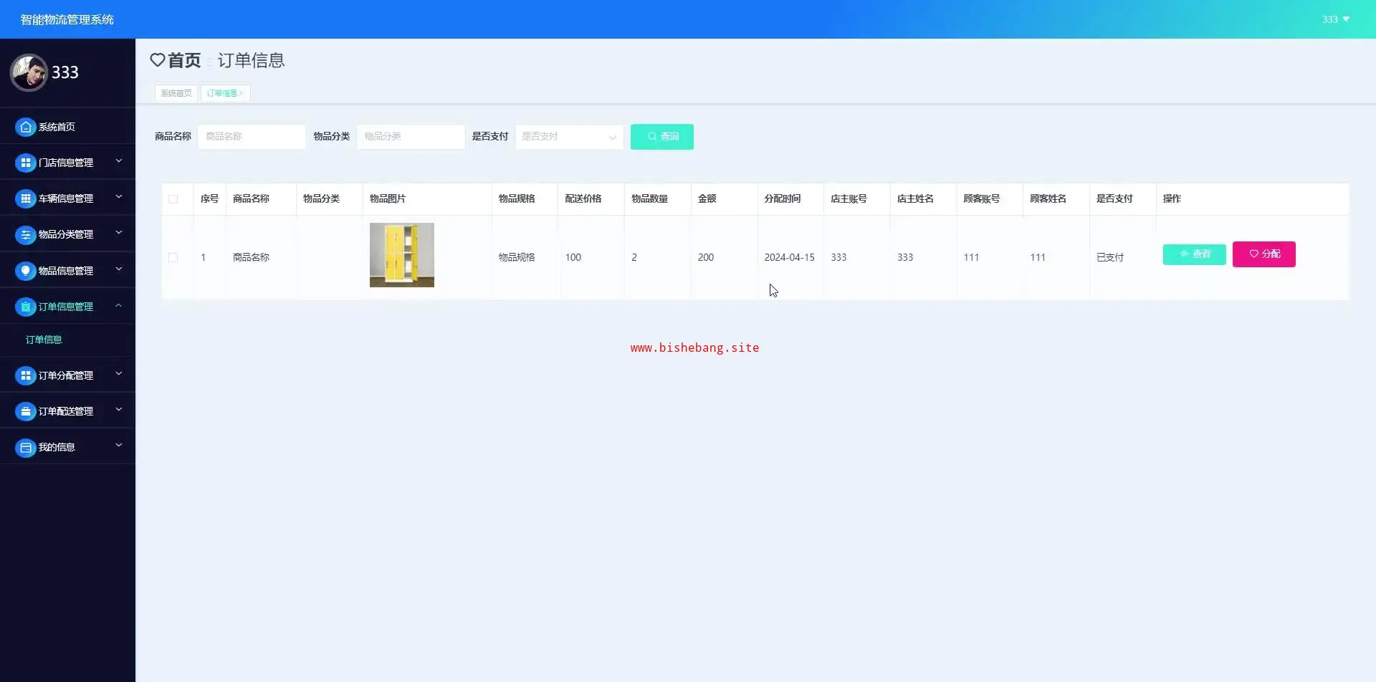
Task: Expand the 门店信息管理 submenu arrow
Action: click(119, 161)
